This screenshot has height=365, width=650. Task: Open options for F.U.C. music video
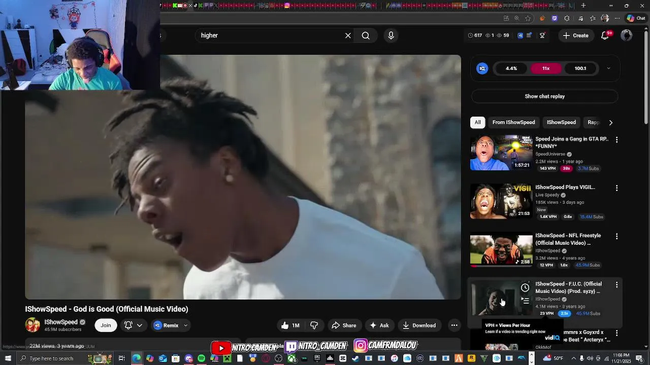point(616,285)
